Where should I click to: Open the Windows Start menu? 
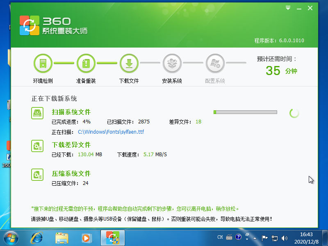point(11,238)
